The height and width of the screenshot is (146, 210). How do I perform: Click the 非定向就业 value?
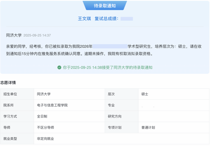tap(46, 139)
